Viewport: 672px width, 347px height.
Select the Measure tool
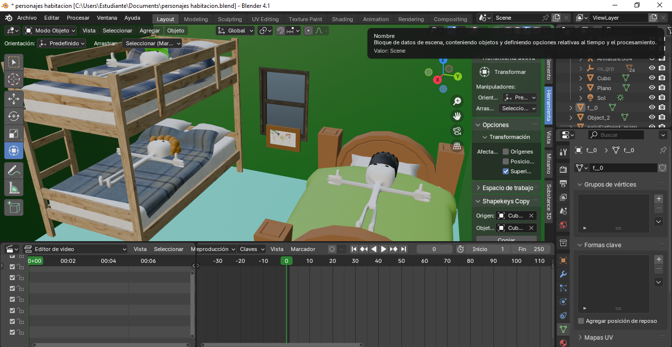(14, 188)
